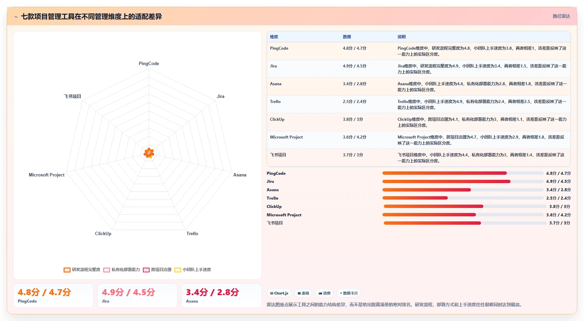
Task: Click the orange 研发流程完整度 legend swatch
Action: click(x=67, y=270)
